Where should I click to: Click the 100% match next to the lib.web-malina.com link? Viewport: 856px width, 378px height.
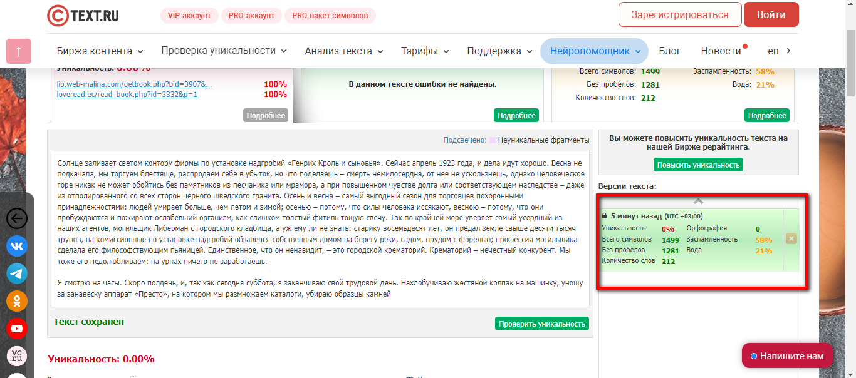[275, 84]
